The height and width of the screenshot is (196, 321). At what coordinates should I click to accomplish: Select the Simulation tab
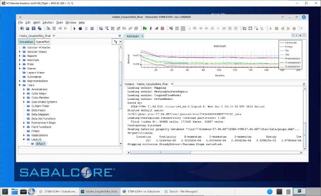(x=26, y=42)
